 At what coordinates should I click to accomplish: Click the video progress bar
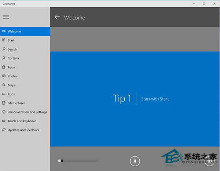pyautogui.click(x=78, y=161)
